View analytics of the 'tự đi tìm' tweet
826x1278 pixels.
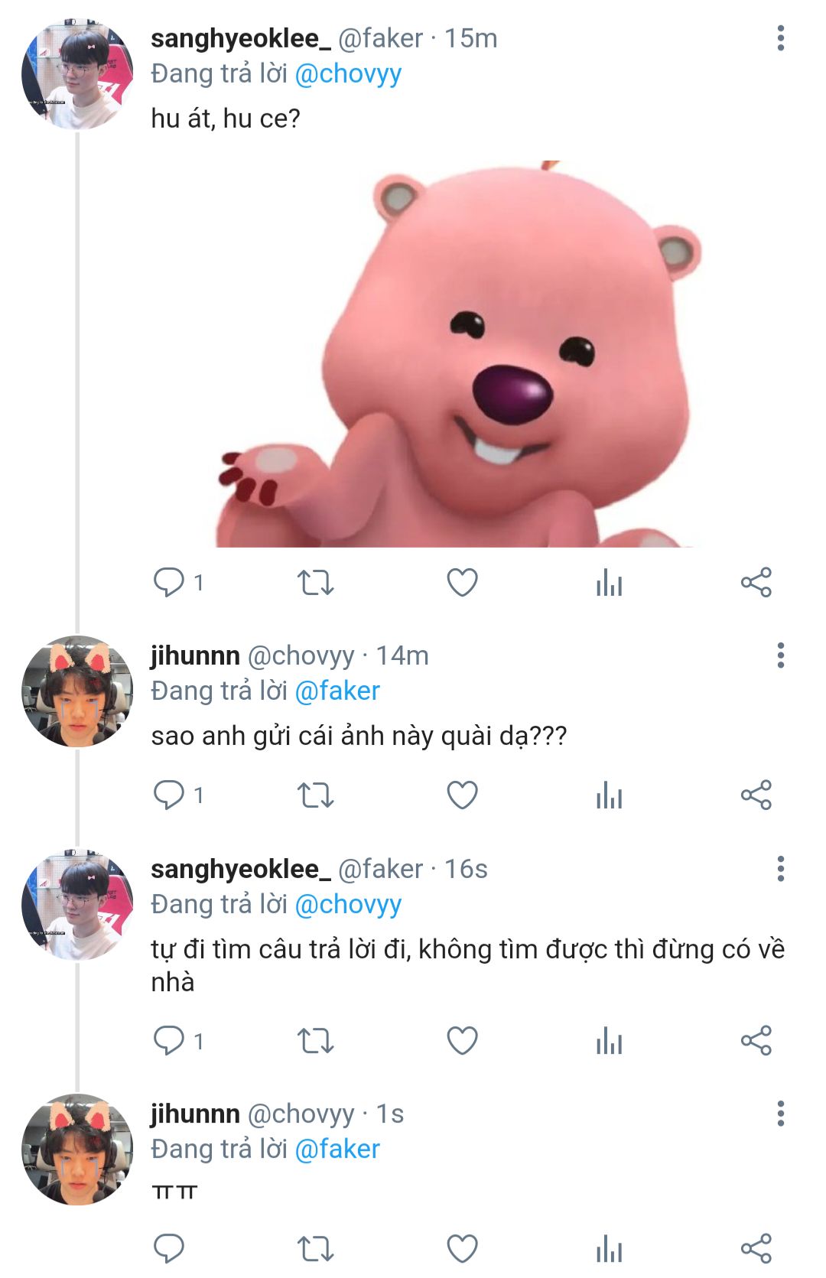click(x=609, y=1041)
